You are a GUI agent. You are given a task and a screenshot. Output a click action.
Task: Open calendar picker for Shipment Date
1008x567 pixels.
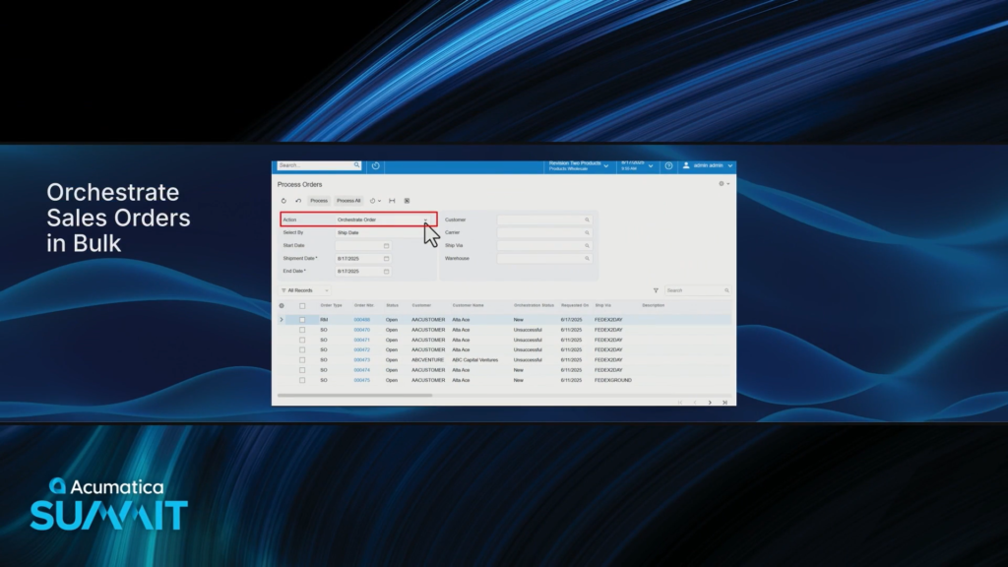386,258
